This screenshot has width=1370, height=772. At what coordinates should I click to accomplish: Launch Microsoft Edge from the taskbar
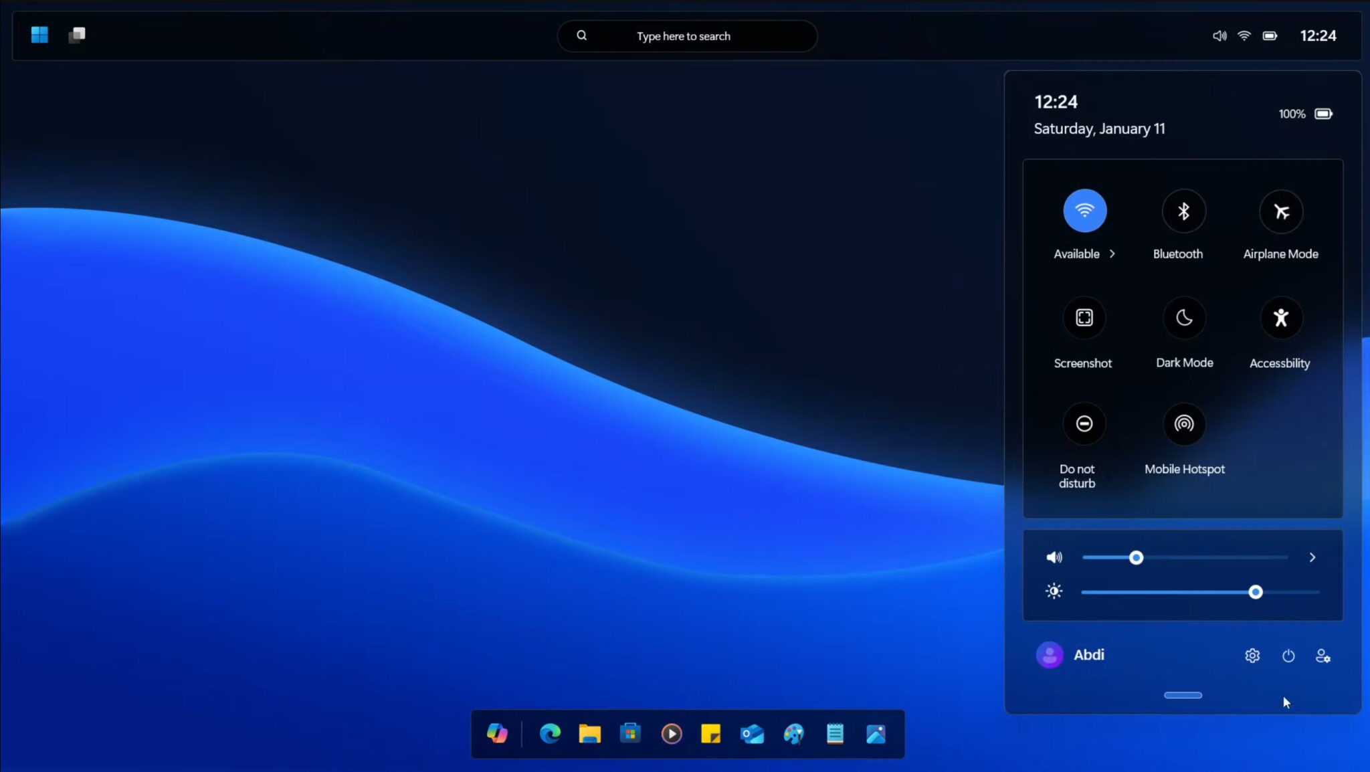click(x=549, y=734)
